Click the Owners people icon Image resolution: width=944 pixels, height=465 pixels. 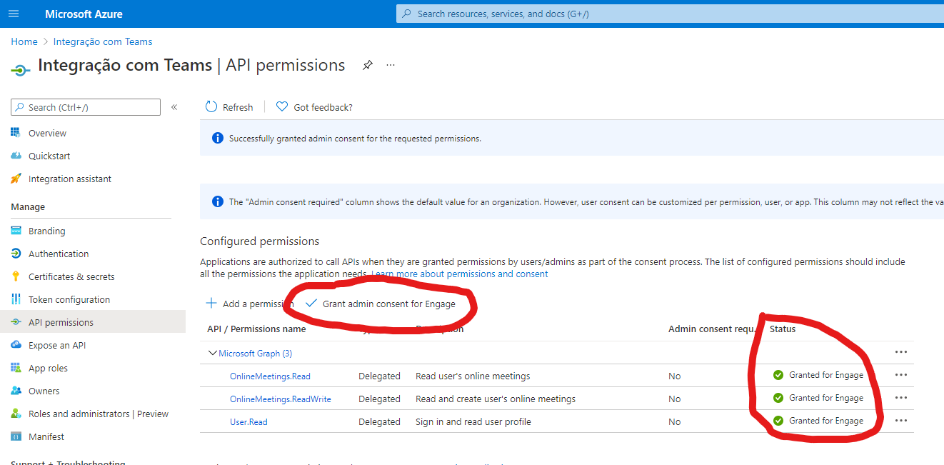(x=16, y=391)
